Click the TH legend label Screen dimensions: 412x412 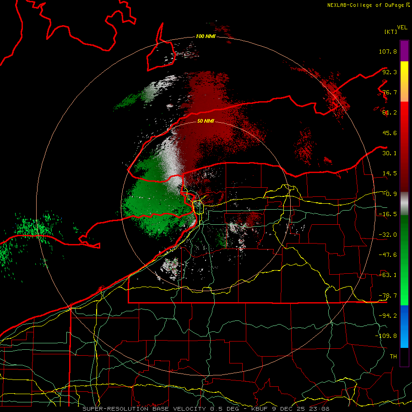[x=393, y=356]
